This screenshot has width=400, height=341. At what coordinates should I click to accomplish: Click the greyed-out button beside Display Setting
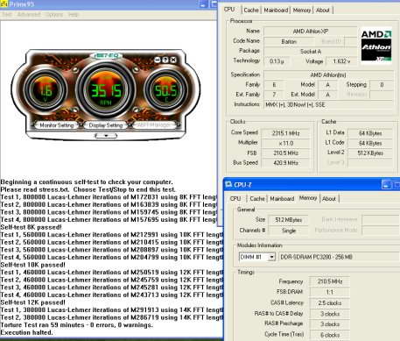(x=154, y=125)
